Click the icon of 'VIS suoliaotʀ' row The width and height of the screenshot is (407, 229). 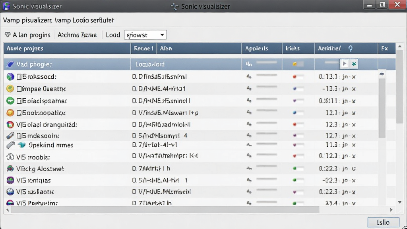tap(10, 192)
